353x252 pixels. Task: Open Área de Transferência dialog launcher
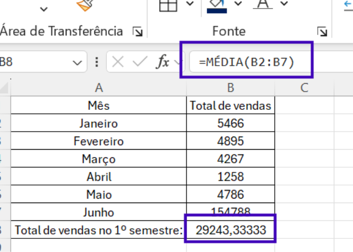137,32
